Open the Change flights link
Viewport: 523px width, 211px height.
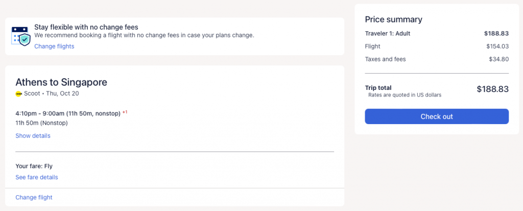tap(54, 46)
